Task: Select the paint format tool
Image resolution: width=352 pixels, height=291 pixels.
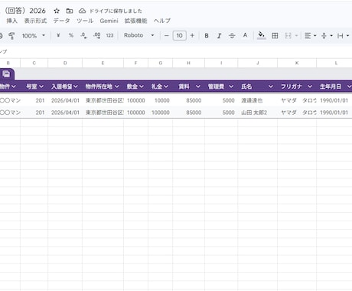Action: (x=11, y=36)
